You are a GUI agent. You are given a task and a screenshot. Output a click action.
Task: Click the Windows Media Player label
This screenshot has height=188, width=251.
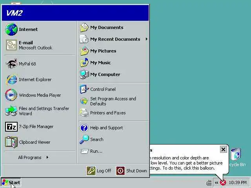(40, 95)
